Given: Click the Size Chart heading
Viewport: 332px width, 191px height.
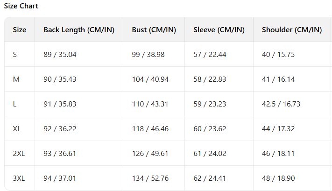Looking at the screenshot, I should 21,6.
